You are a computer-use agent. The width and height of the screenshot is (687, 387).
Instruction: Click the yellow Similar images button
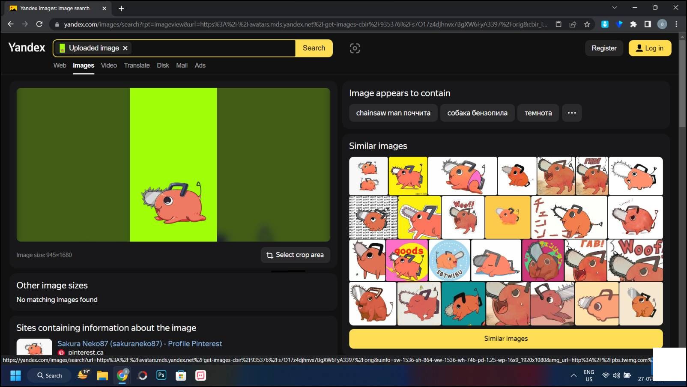pyautogui.click(x=506, y=338)
